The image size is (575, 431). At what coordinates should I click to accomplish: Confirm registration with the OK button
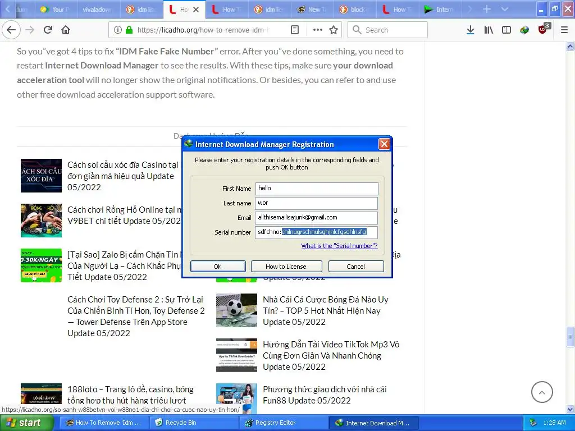tap(218, 267)
